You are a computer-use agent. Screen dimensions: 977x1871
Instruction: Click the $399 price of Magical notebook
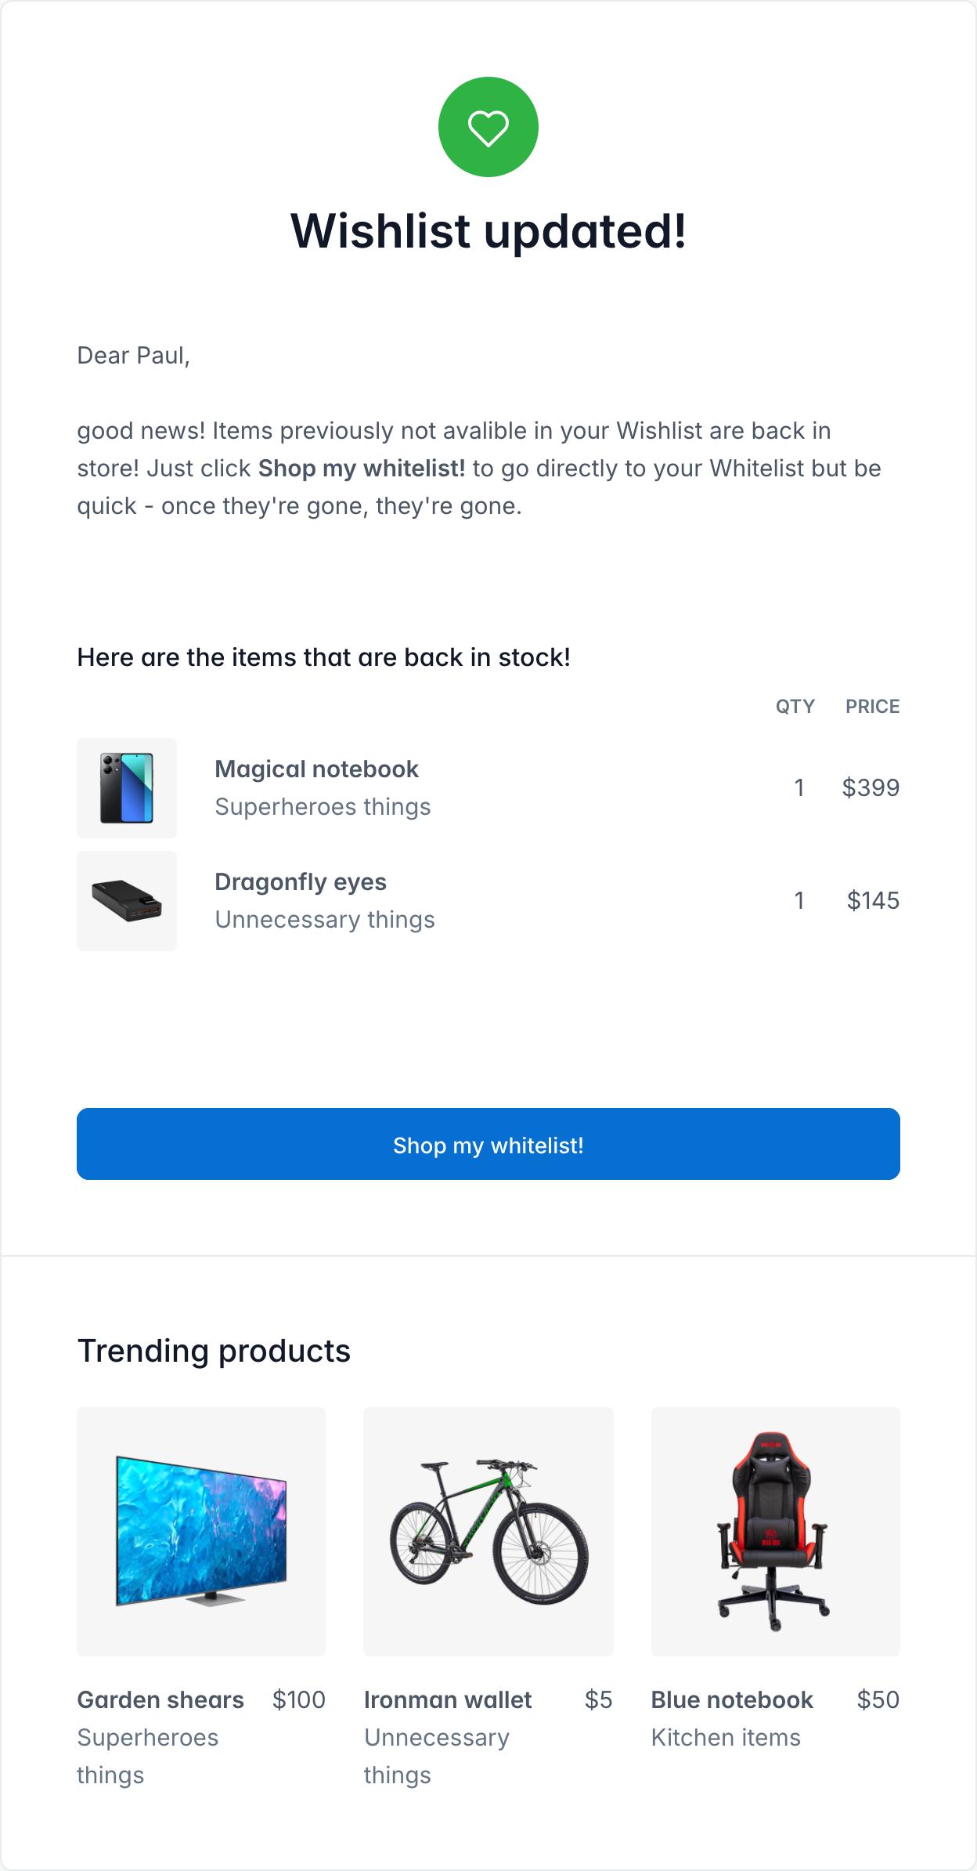871,787
